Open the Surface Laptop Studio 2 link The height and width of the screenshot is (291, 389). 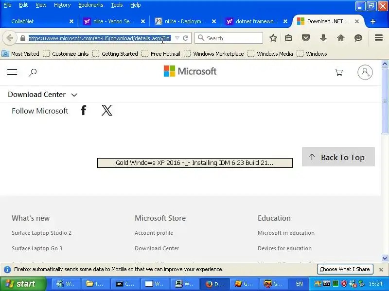41,233
